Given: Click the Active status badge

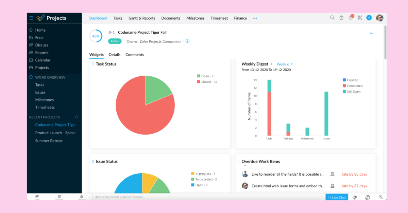Looking at the screenshot, I should coord(115,41).
